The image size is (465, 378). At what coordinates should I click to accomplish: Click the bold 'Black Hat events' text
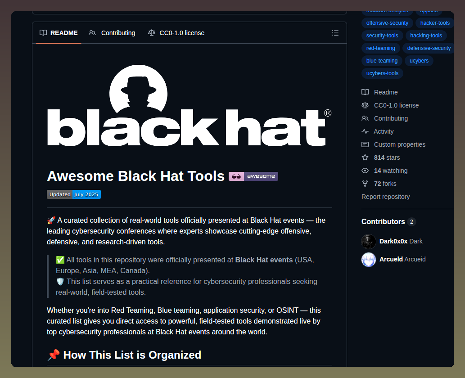[264, 260]
